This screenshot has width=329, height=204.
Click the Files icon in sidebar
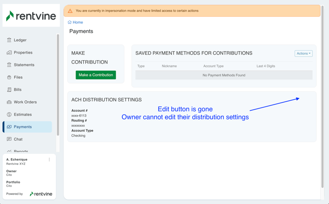click(x=9, y=77)
